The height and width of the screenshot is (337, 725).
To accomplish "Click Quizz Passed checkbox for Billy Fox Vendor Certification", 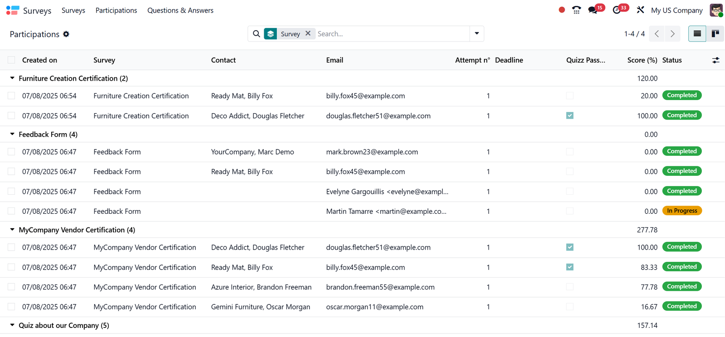I will click(x=570, y=267).
